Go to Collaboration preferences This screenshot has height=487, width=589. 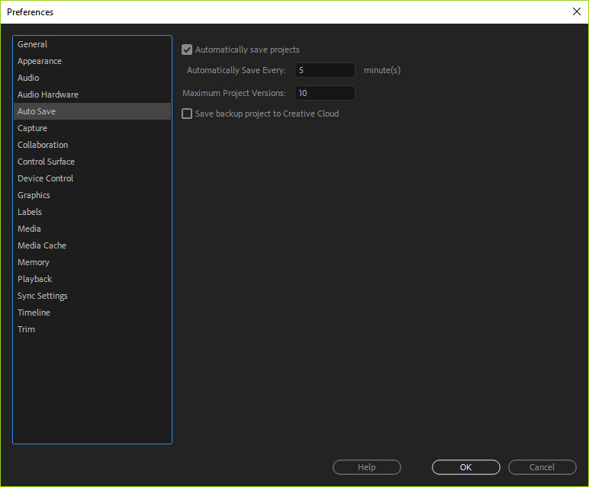[43, 145]
